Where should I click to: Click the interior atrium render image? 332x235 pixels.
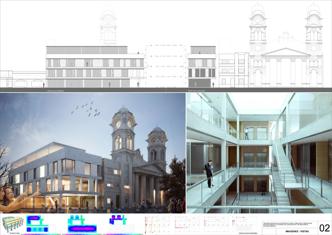tap(259, 153)
